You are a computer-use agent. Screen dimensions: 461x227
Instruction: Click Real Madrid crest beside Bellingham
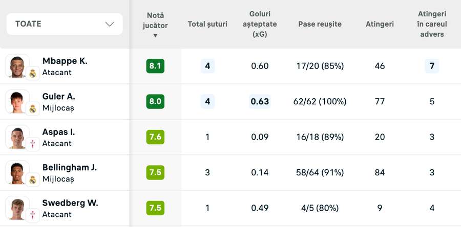33,179
